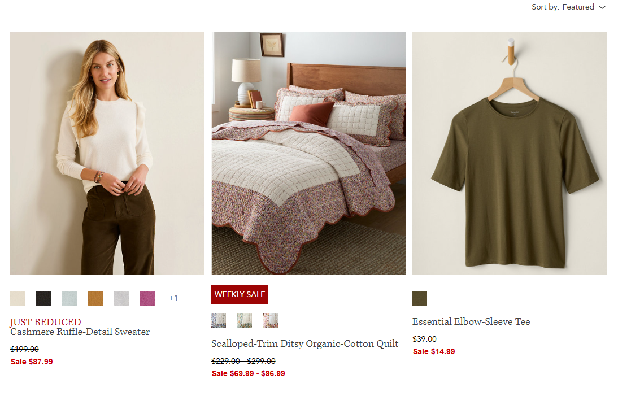Open the olive tee on hanger image

[510, 154]
